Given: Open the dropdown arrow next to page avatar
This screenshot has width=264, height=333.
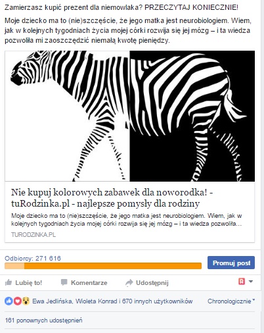Looking at the screenshot, I should coord(251,282).
